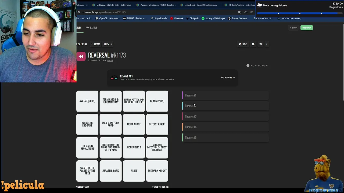
Task: Click the site info icon in address bar
Action: tap(79, 12)
